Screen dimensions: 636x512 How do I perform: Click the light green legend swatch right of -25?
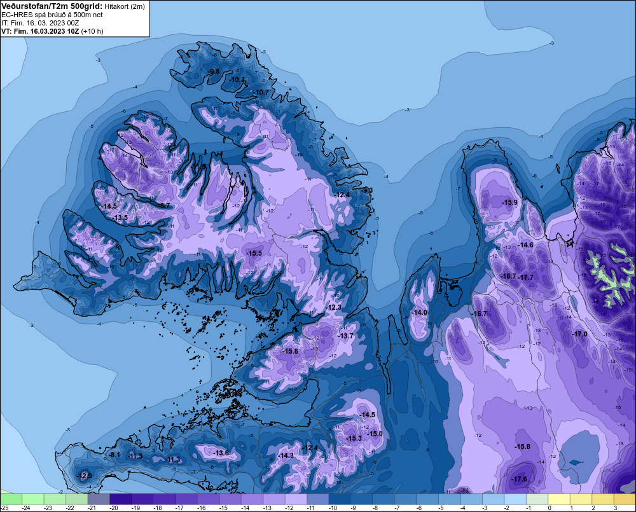click(x=11, y=499)
